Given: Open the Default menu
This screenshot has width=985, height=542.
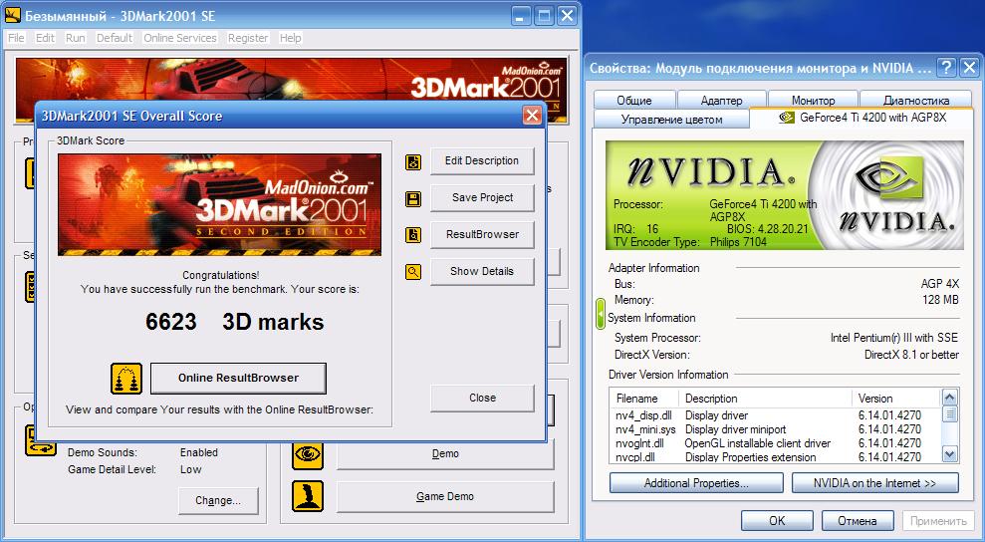Looking at the screenshot, I should pyautogui.click(x=115, y=38).
